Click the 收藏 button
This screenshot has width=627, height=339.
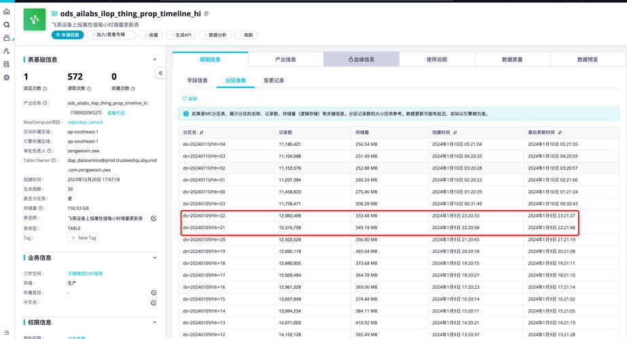click(x=151, y=35)
